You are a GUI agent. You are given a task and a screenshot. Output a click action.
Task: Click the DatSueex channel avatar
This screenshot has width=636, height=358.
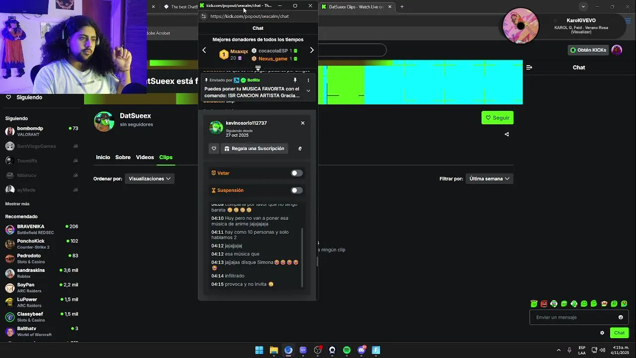pyautogui.click(x=104, y=122)
